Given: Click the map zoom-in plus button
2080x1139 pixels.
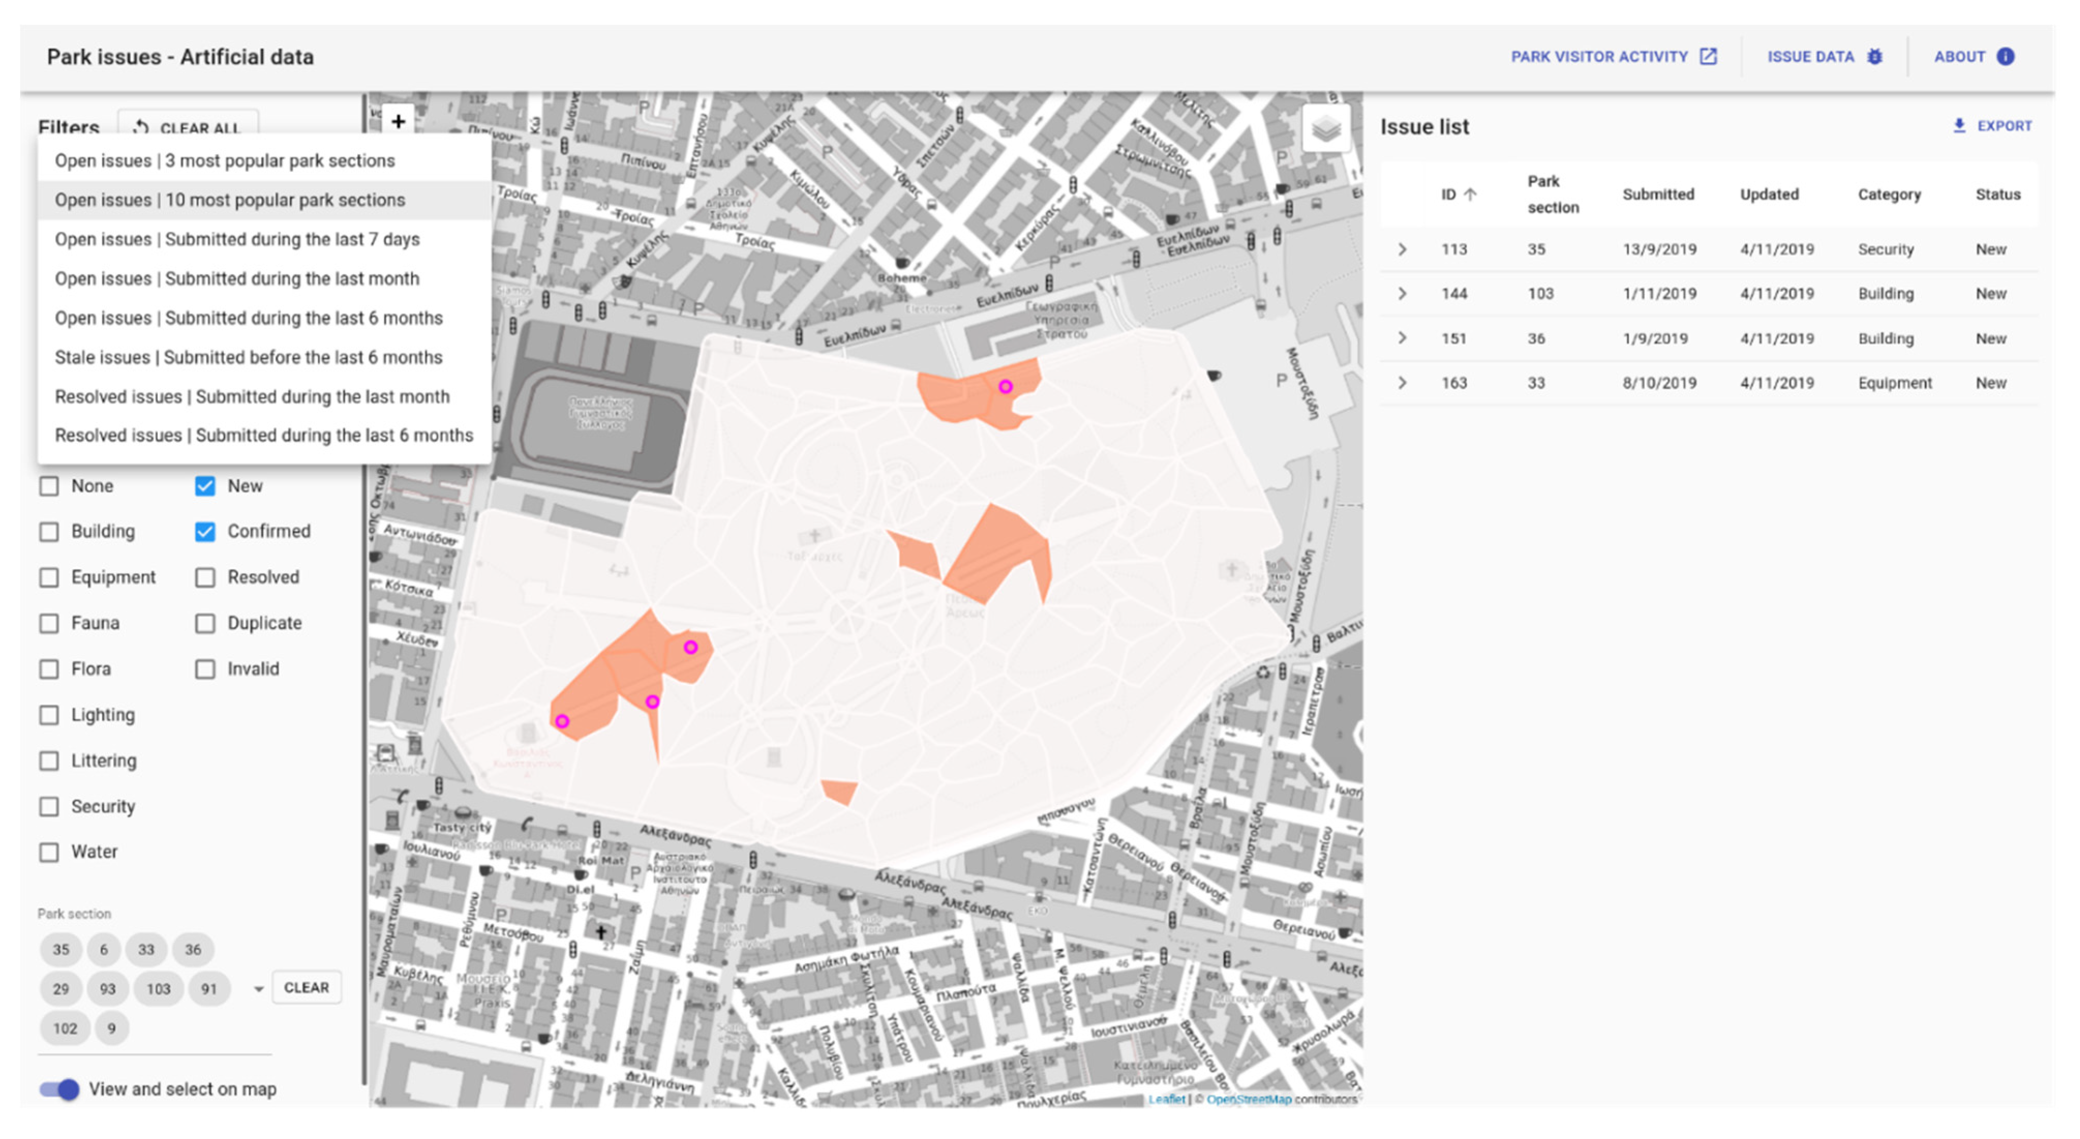Looking at the screenshot, I should (398, 121).
